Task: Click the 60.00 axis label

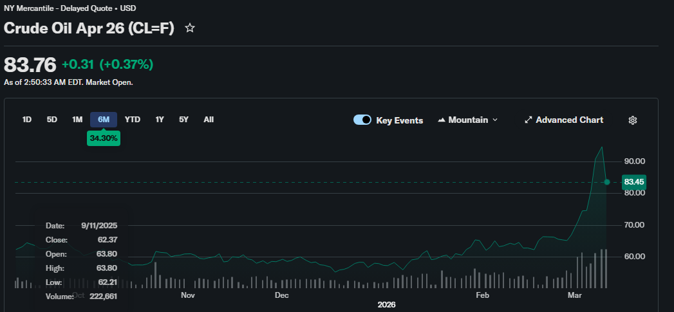Action: pyautogui.click(x=634, y=257)
